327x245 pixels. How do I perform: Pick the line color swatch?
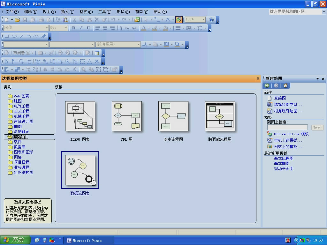tap(155, 28)
